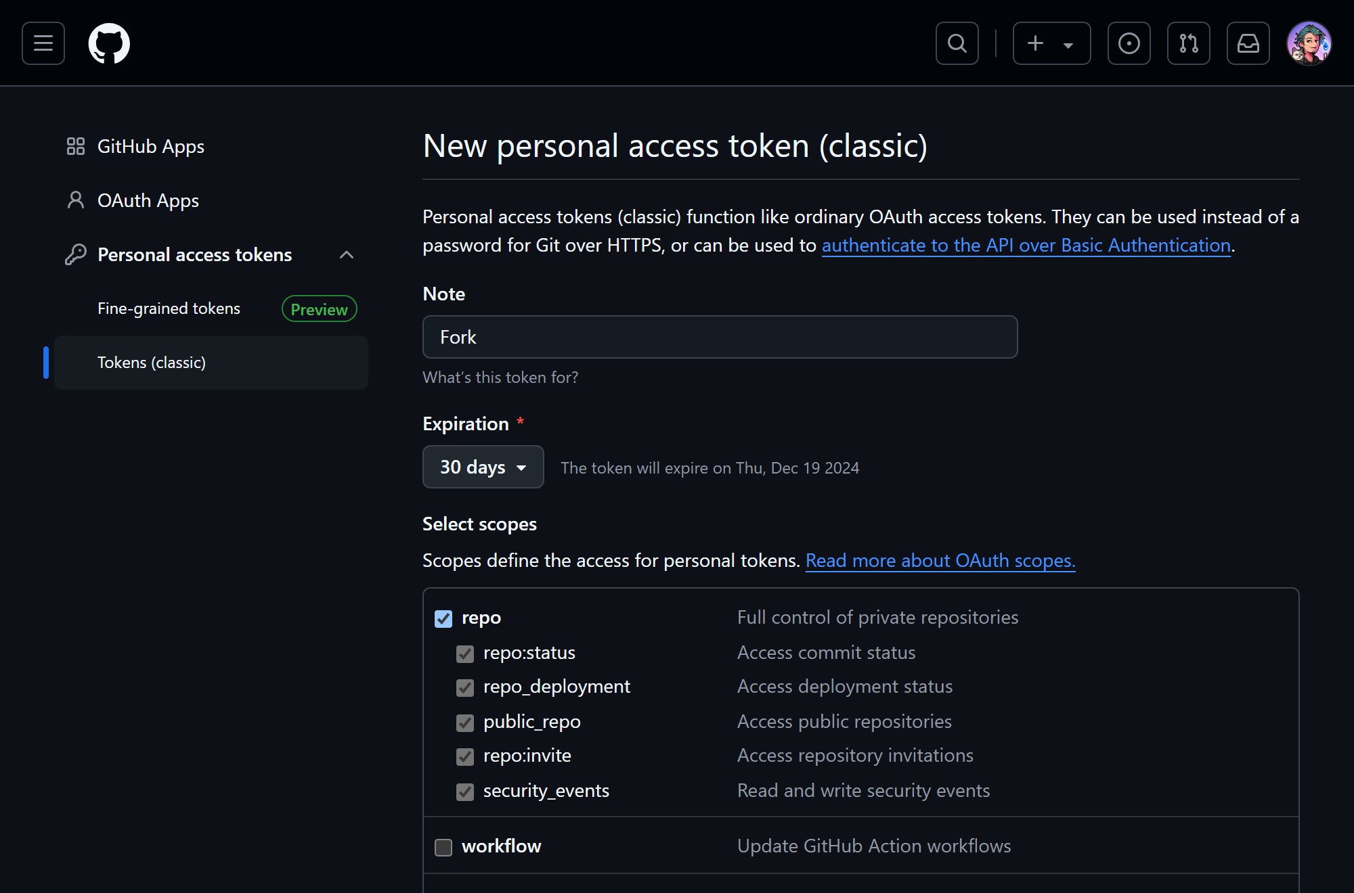The image size is (1354, 893).
Task: Go to GitHub homepage via Octocat logo
Action: (109, 43)
